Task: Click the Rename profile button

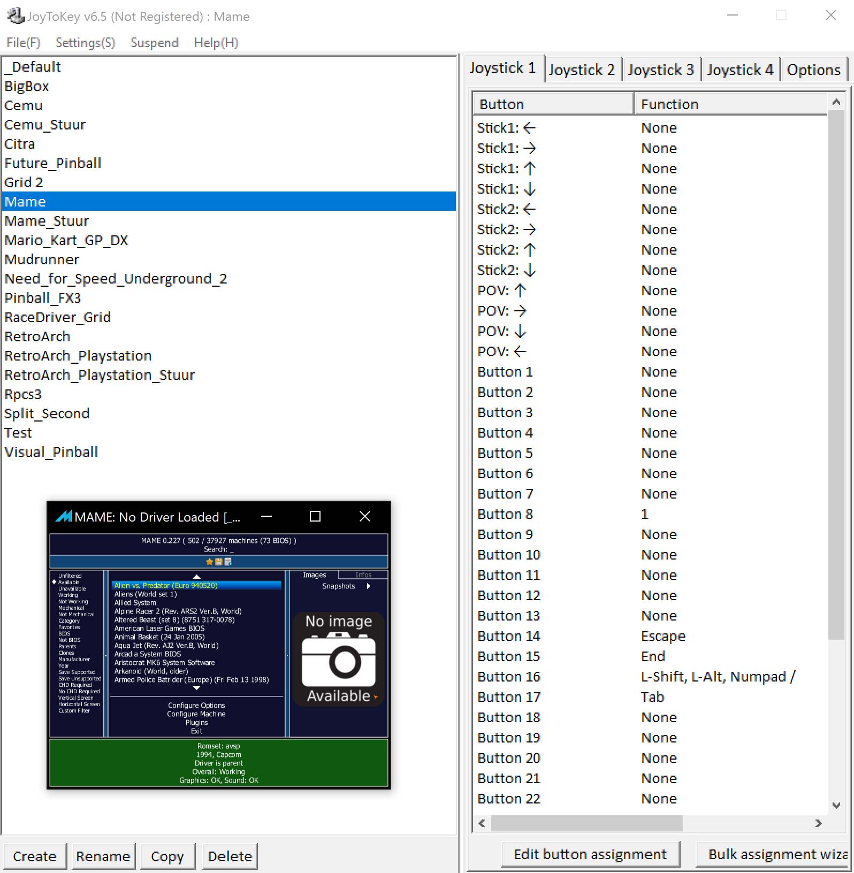Action: pos(103,856)
